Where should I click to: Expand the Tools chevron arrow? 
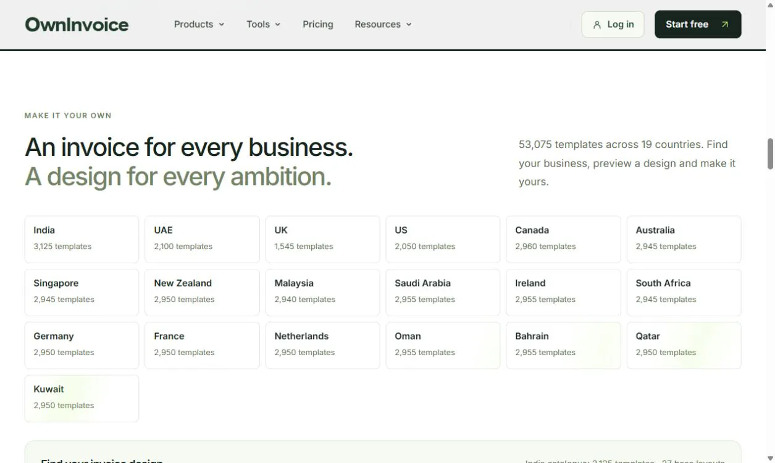[278, 25]
